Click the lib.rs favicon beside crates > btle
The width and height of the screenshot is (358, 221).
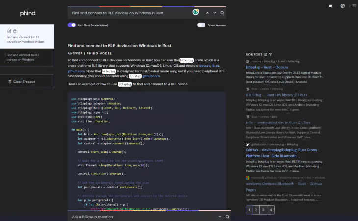click(248, 117)
